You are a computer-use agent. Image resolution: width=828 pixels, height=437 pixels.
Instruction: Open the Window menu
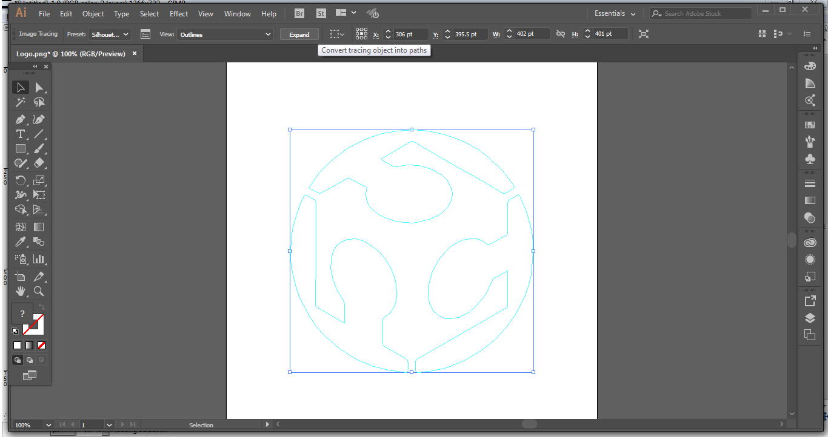(238, 13)
